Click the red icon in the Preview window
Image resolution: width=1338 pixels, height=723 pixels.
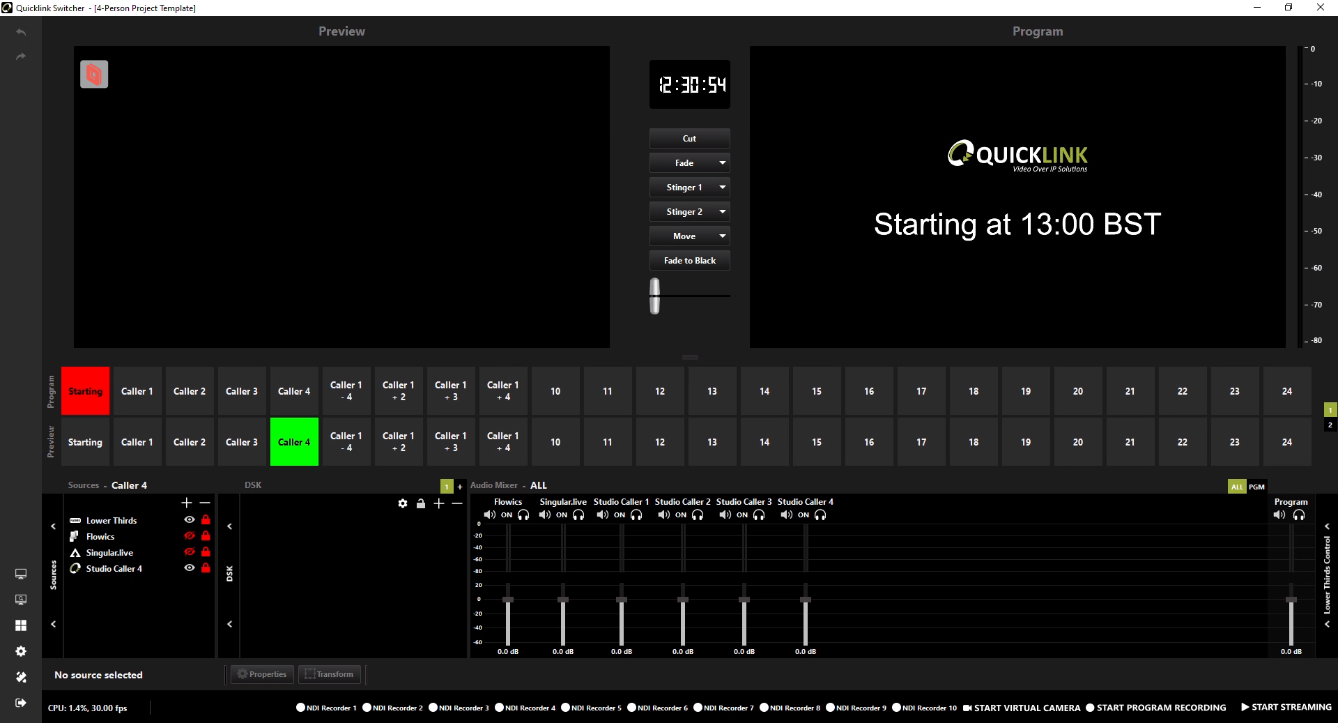(94, 74)
